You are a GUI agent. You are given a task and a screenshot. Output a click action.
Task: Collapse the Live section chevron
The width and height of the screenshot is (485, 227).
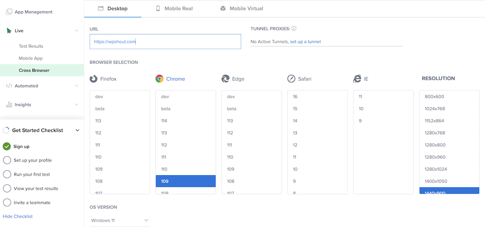(77, 30)
